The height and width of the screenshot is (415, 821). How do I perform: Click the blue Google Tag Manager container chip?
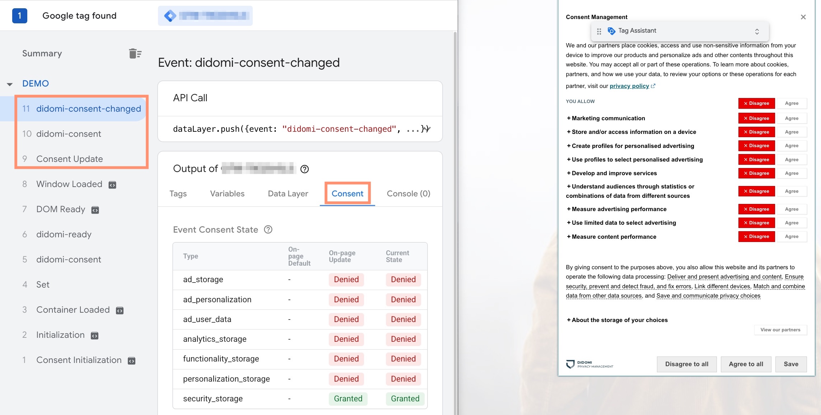point(205,16)
